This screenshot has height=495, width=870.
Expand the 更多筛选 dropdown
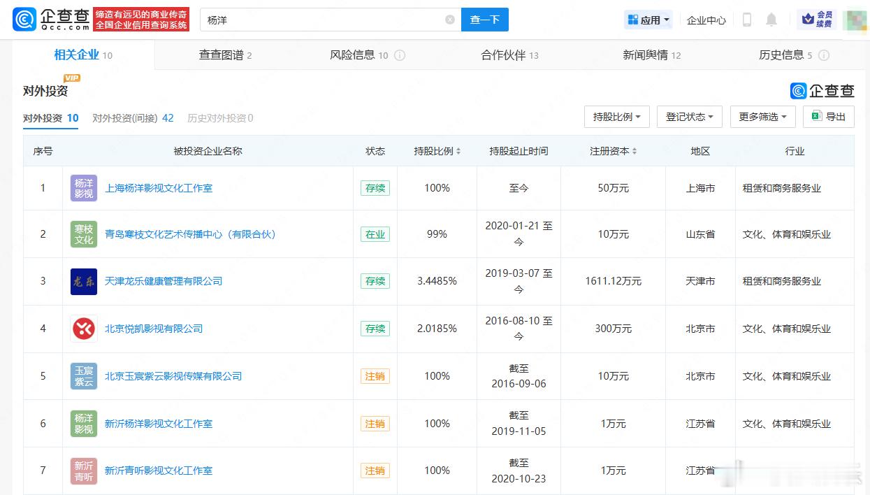pyautogui.click(x=762, y=117)
